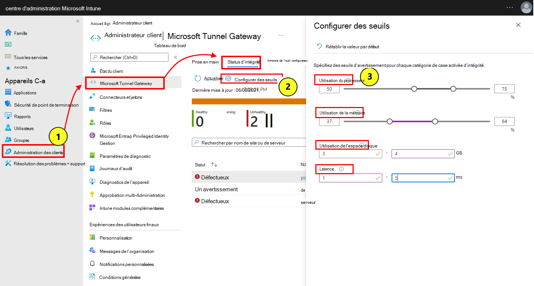Switch to the Status d'intégrité tab
The width and height of the screenshot is (534, 286).
[243, 62]
